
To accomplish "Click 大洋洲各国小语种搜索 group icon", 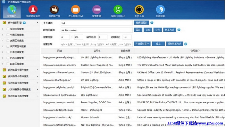I will 4,90.
